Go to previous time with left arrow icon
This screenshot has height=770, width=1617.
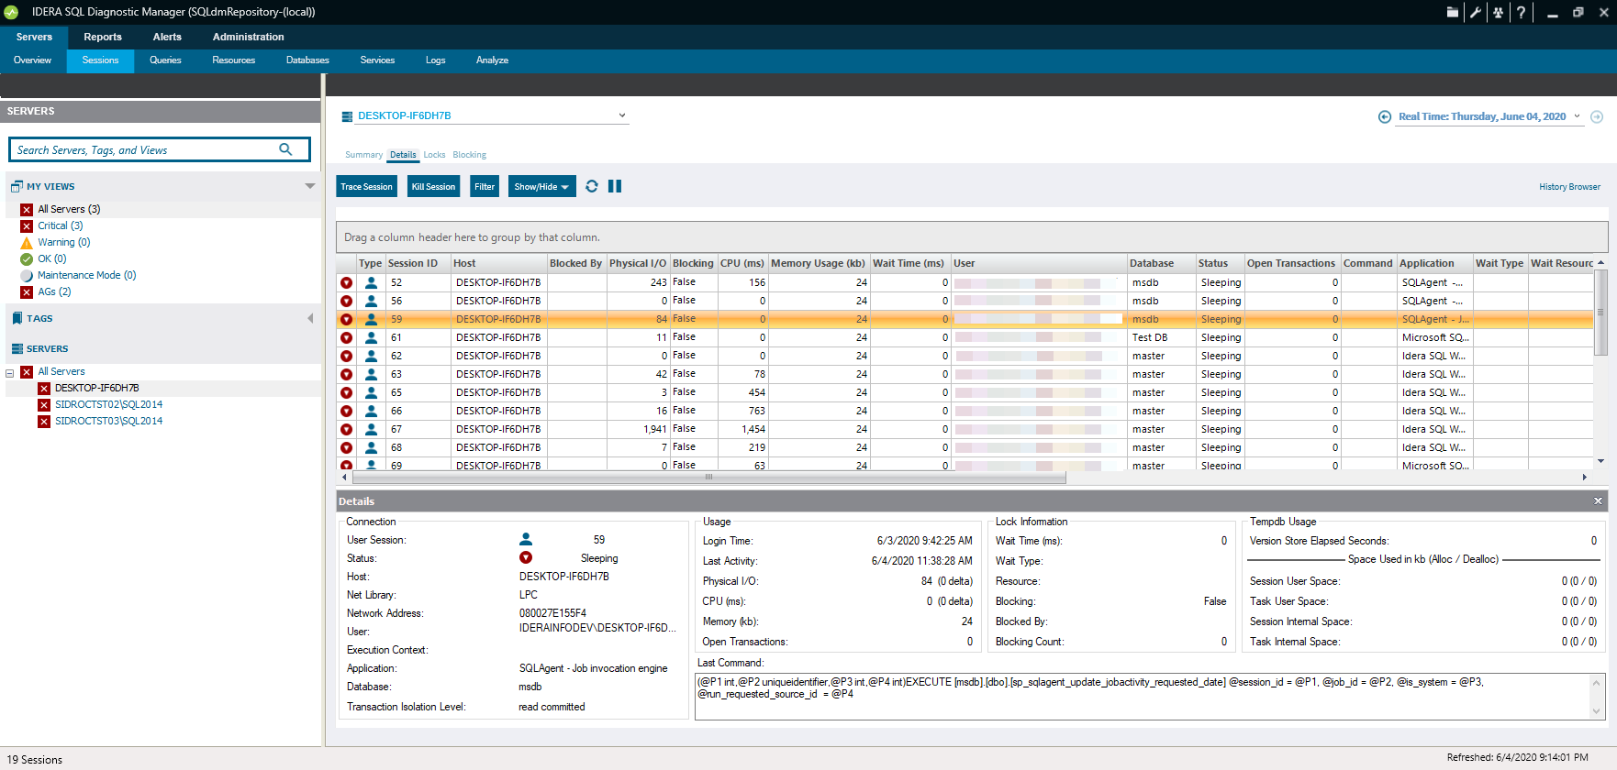1385,116
